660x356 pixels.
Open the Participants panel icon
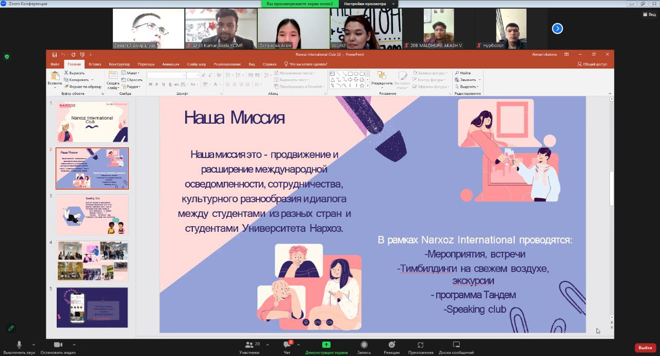pos(249,345)
